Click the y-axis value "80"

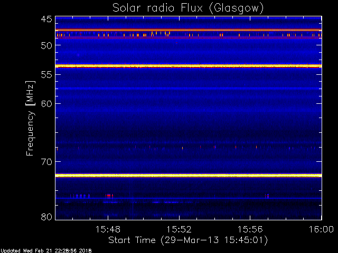(46, 217)
